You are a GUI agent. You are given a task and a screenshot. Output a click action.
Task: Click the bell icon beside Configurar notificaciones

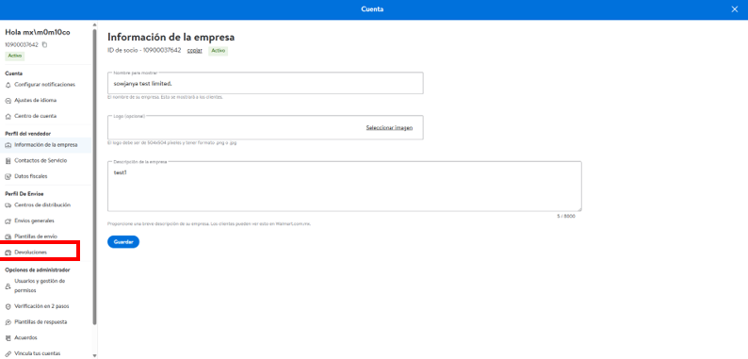coord(8,85)
